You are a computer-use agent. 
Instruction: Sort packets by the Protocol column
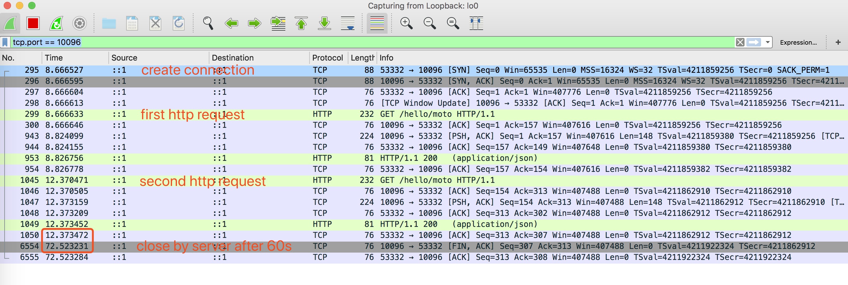pos(327,58)
